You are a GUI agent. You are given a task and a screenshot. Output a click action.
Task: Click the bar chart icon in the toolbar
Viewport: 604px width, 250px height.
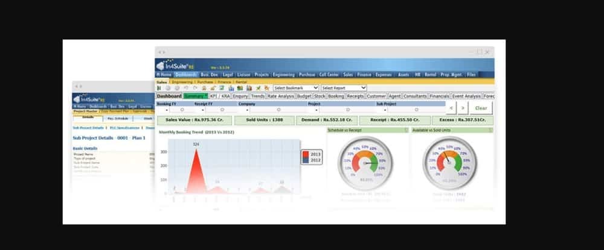pyautogui.click(x=232, y=88)
